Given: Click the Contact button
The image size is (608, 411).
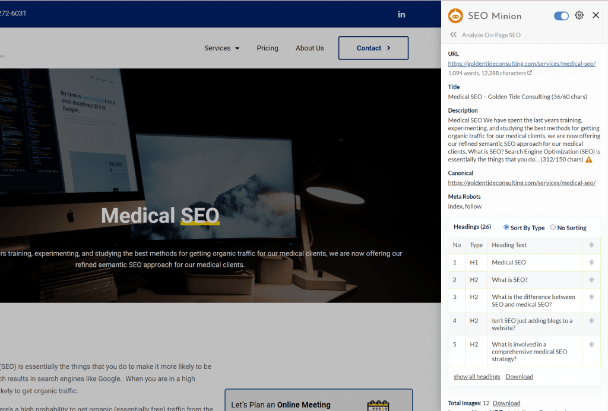Looking at the screenshot, I should click(373, 48).
